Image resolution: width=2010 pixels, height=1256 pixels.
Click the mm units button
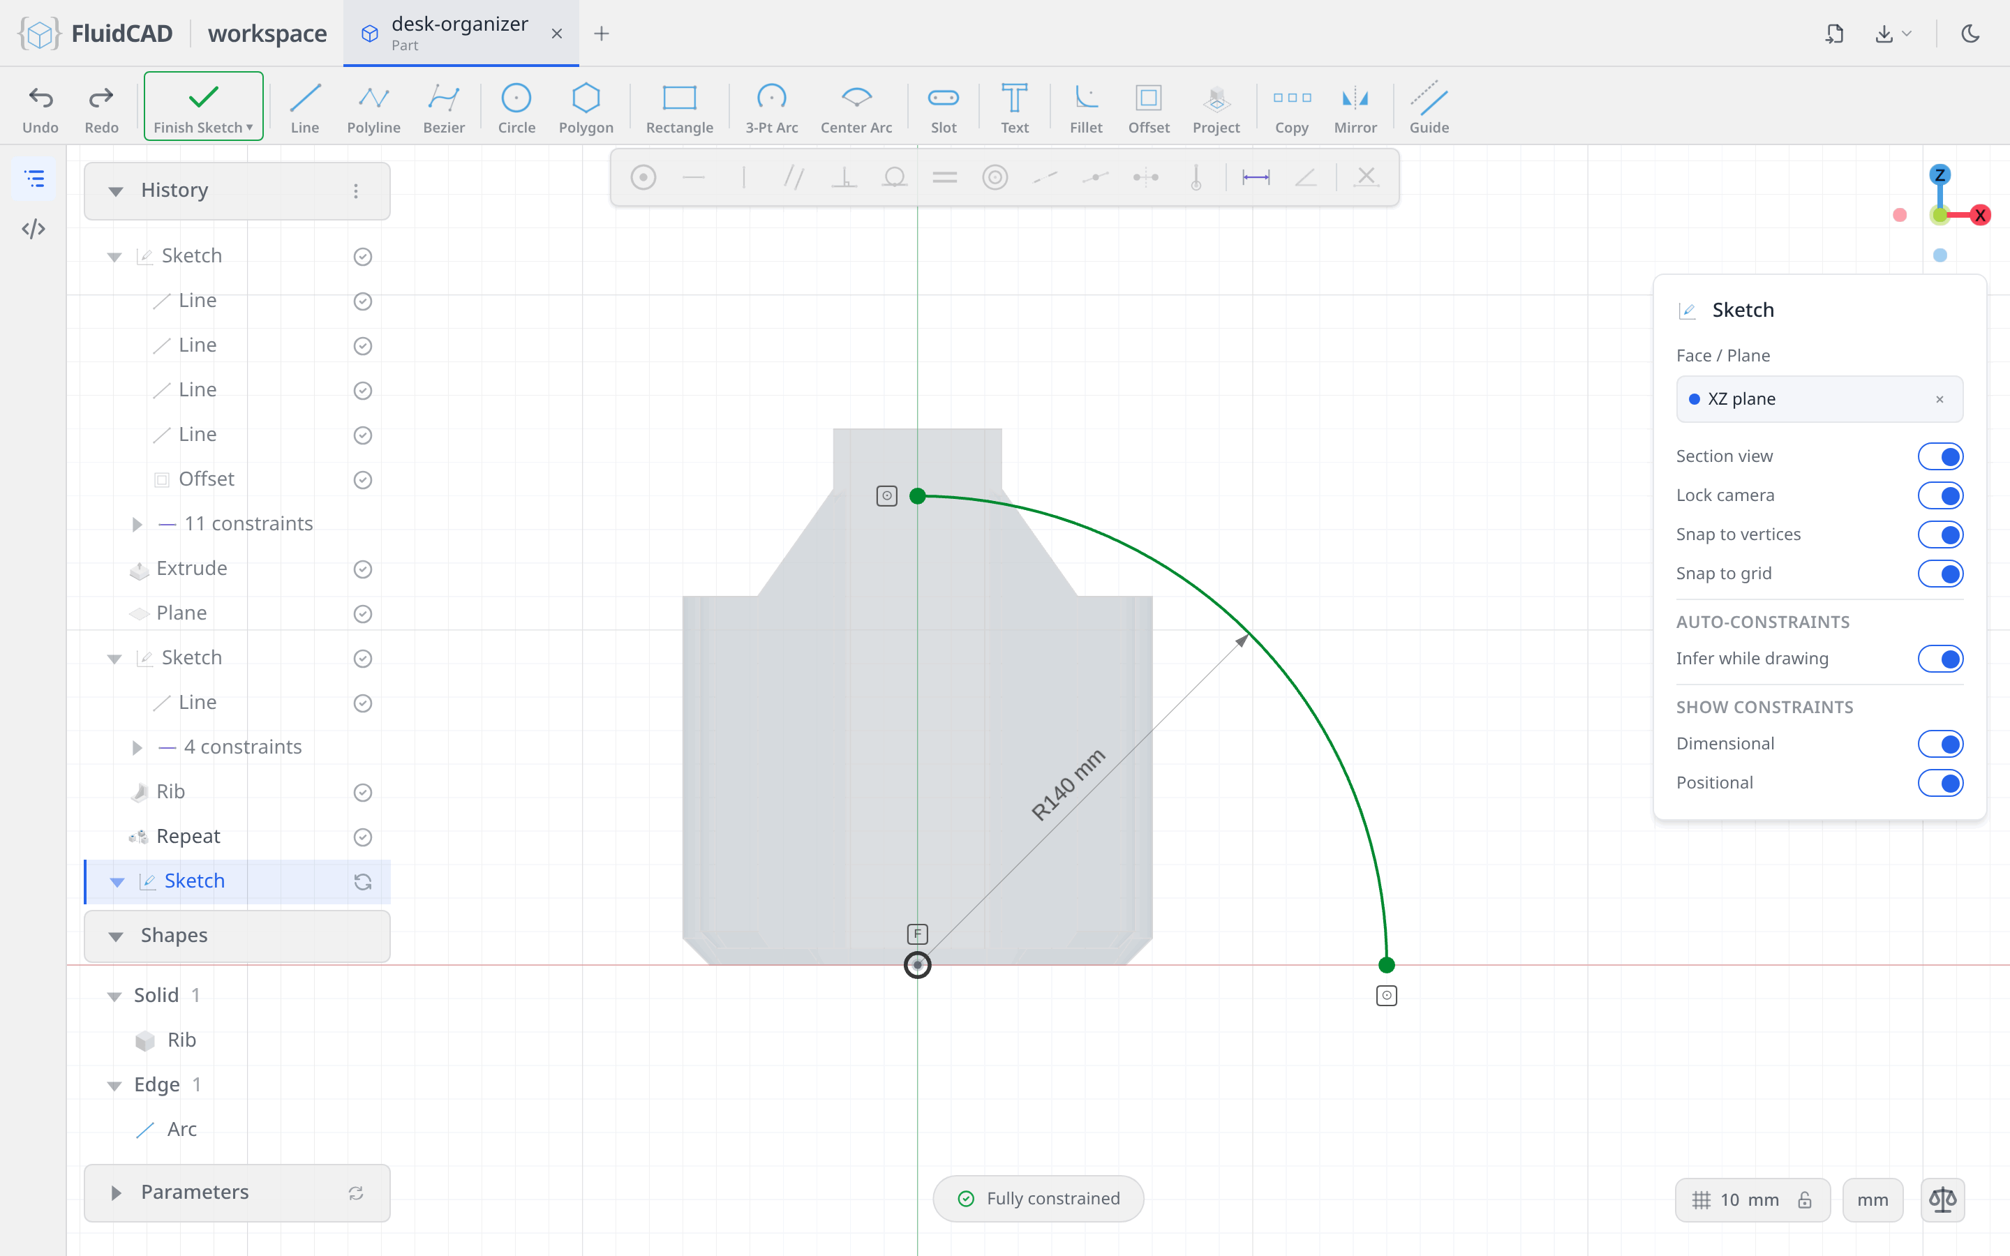click(1872, 1199)
